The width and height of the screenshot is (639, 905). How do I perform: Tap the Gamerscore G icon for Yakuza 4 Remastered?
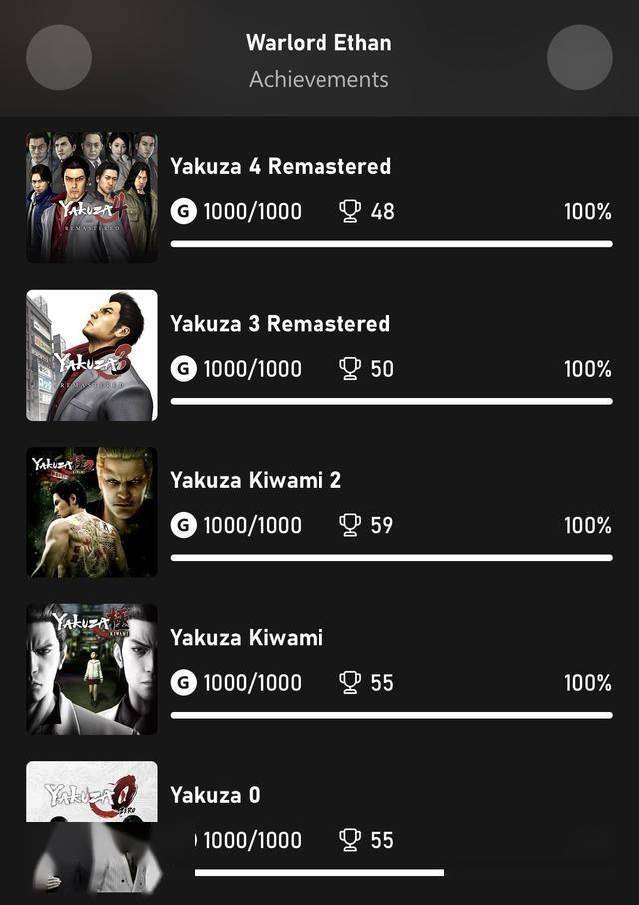[184, 211]
